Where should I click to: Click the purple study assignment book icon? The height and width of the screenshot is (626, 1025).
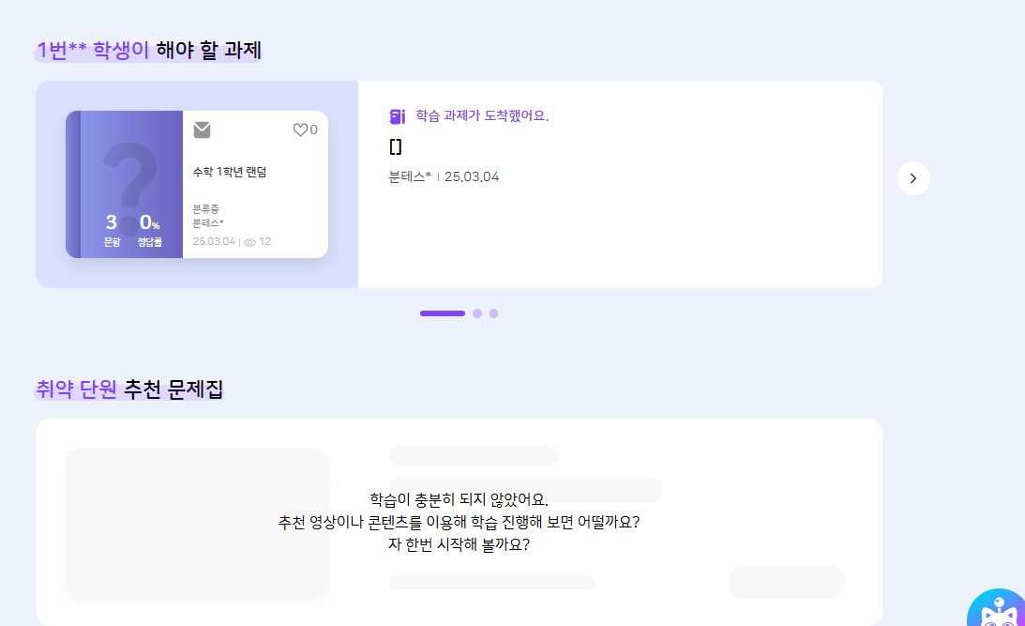[397, 116]
